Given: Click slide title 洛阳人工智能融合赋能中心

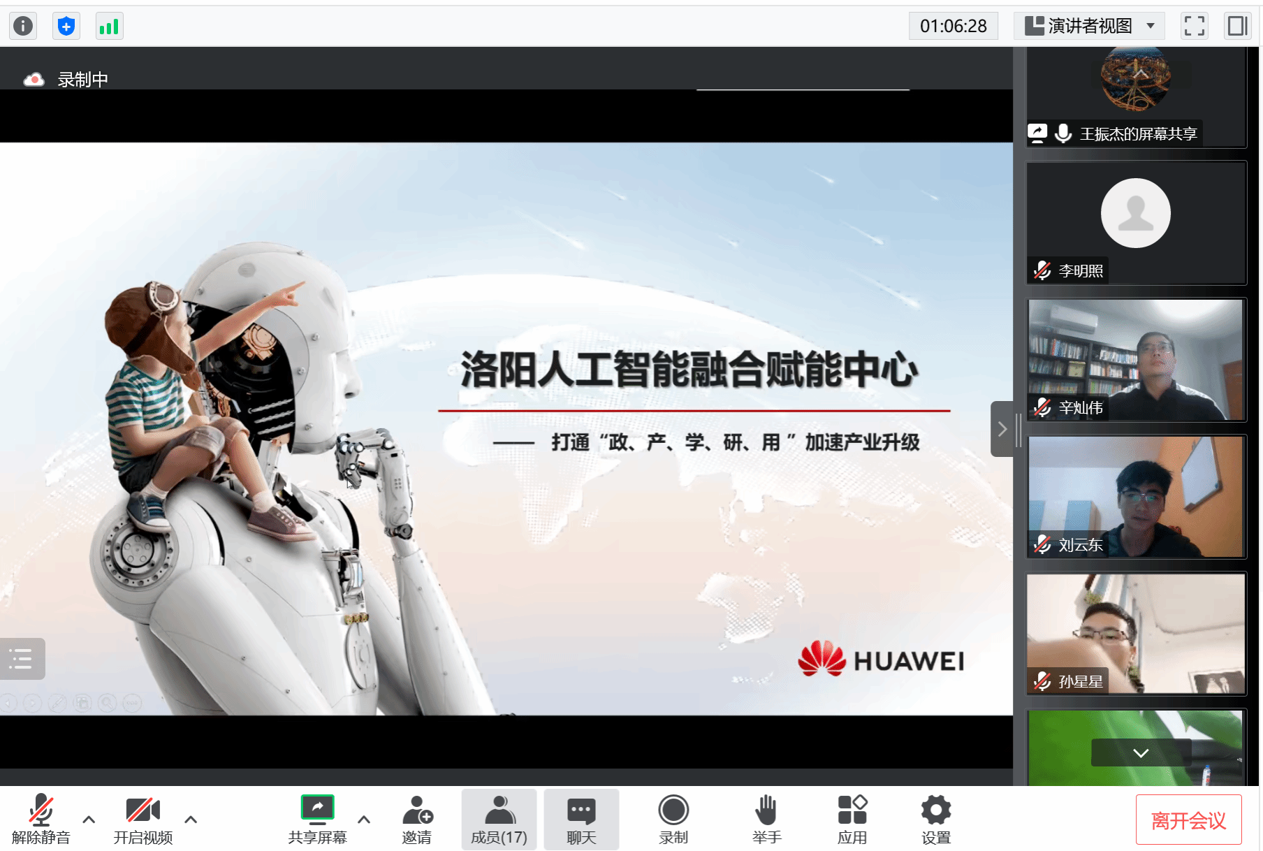Looking at the screenshot, I should 689,369.
